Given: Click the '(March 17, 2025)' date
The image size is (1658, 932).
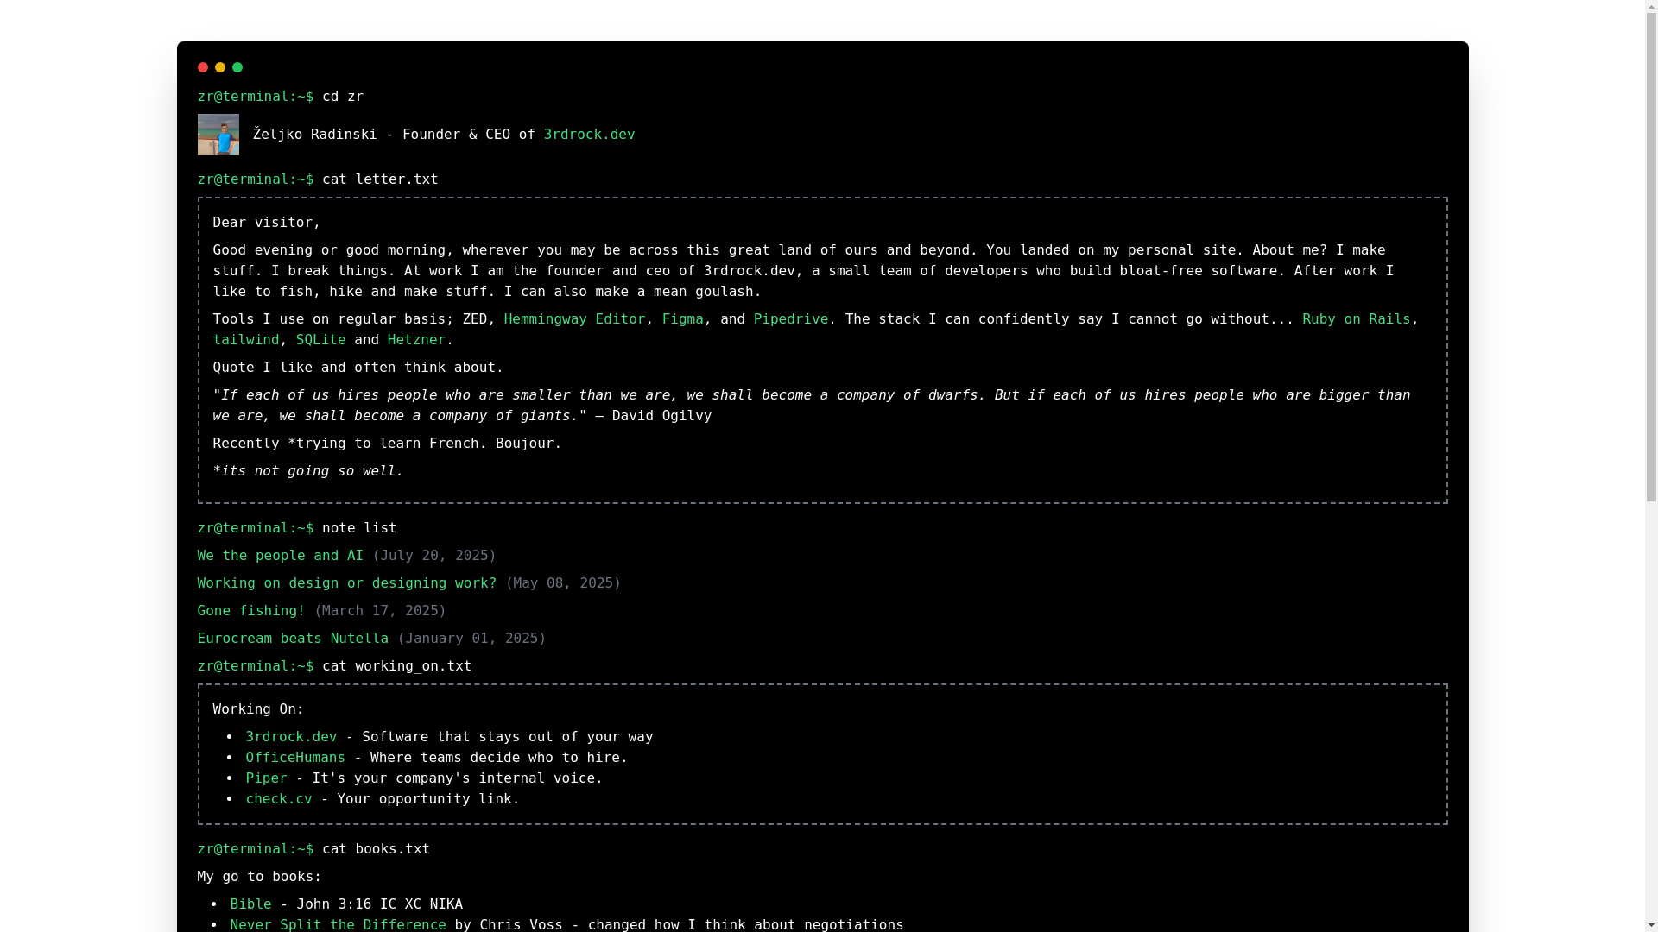Looking at the screenshot, I should coord(380,611).
